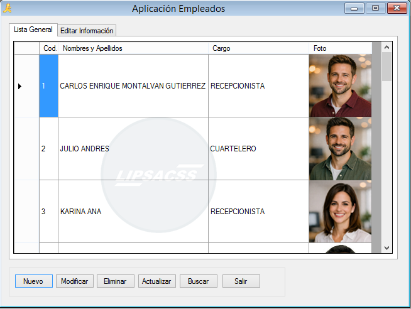Click the photo of Julio Andres
Screen dimensions: 411x309
(x=340, y=148)
